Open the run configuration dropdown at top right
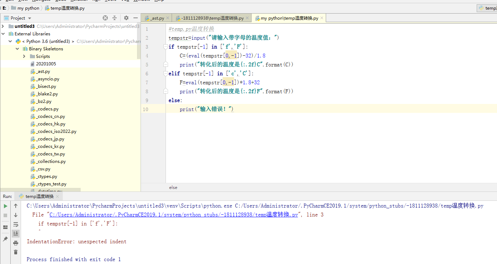This screenshot has width=497, height=264. click(487, 8)
